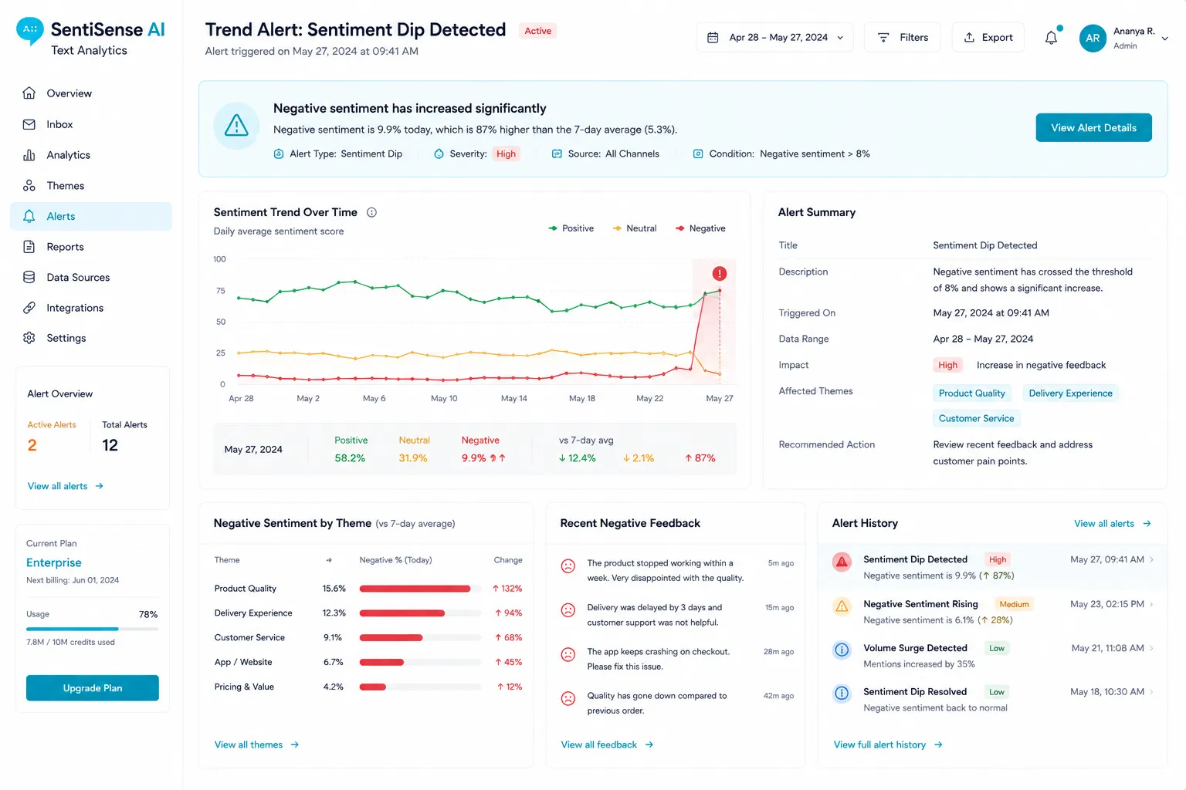Open Inbox in the sidebar
Image resolution: width=1186 pixels, height=790 pixels.
pyautogui.click(x=91, y=124)
